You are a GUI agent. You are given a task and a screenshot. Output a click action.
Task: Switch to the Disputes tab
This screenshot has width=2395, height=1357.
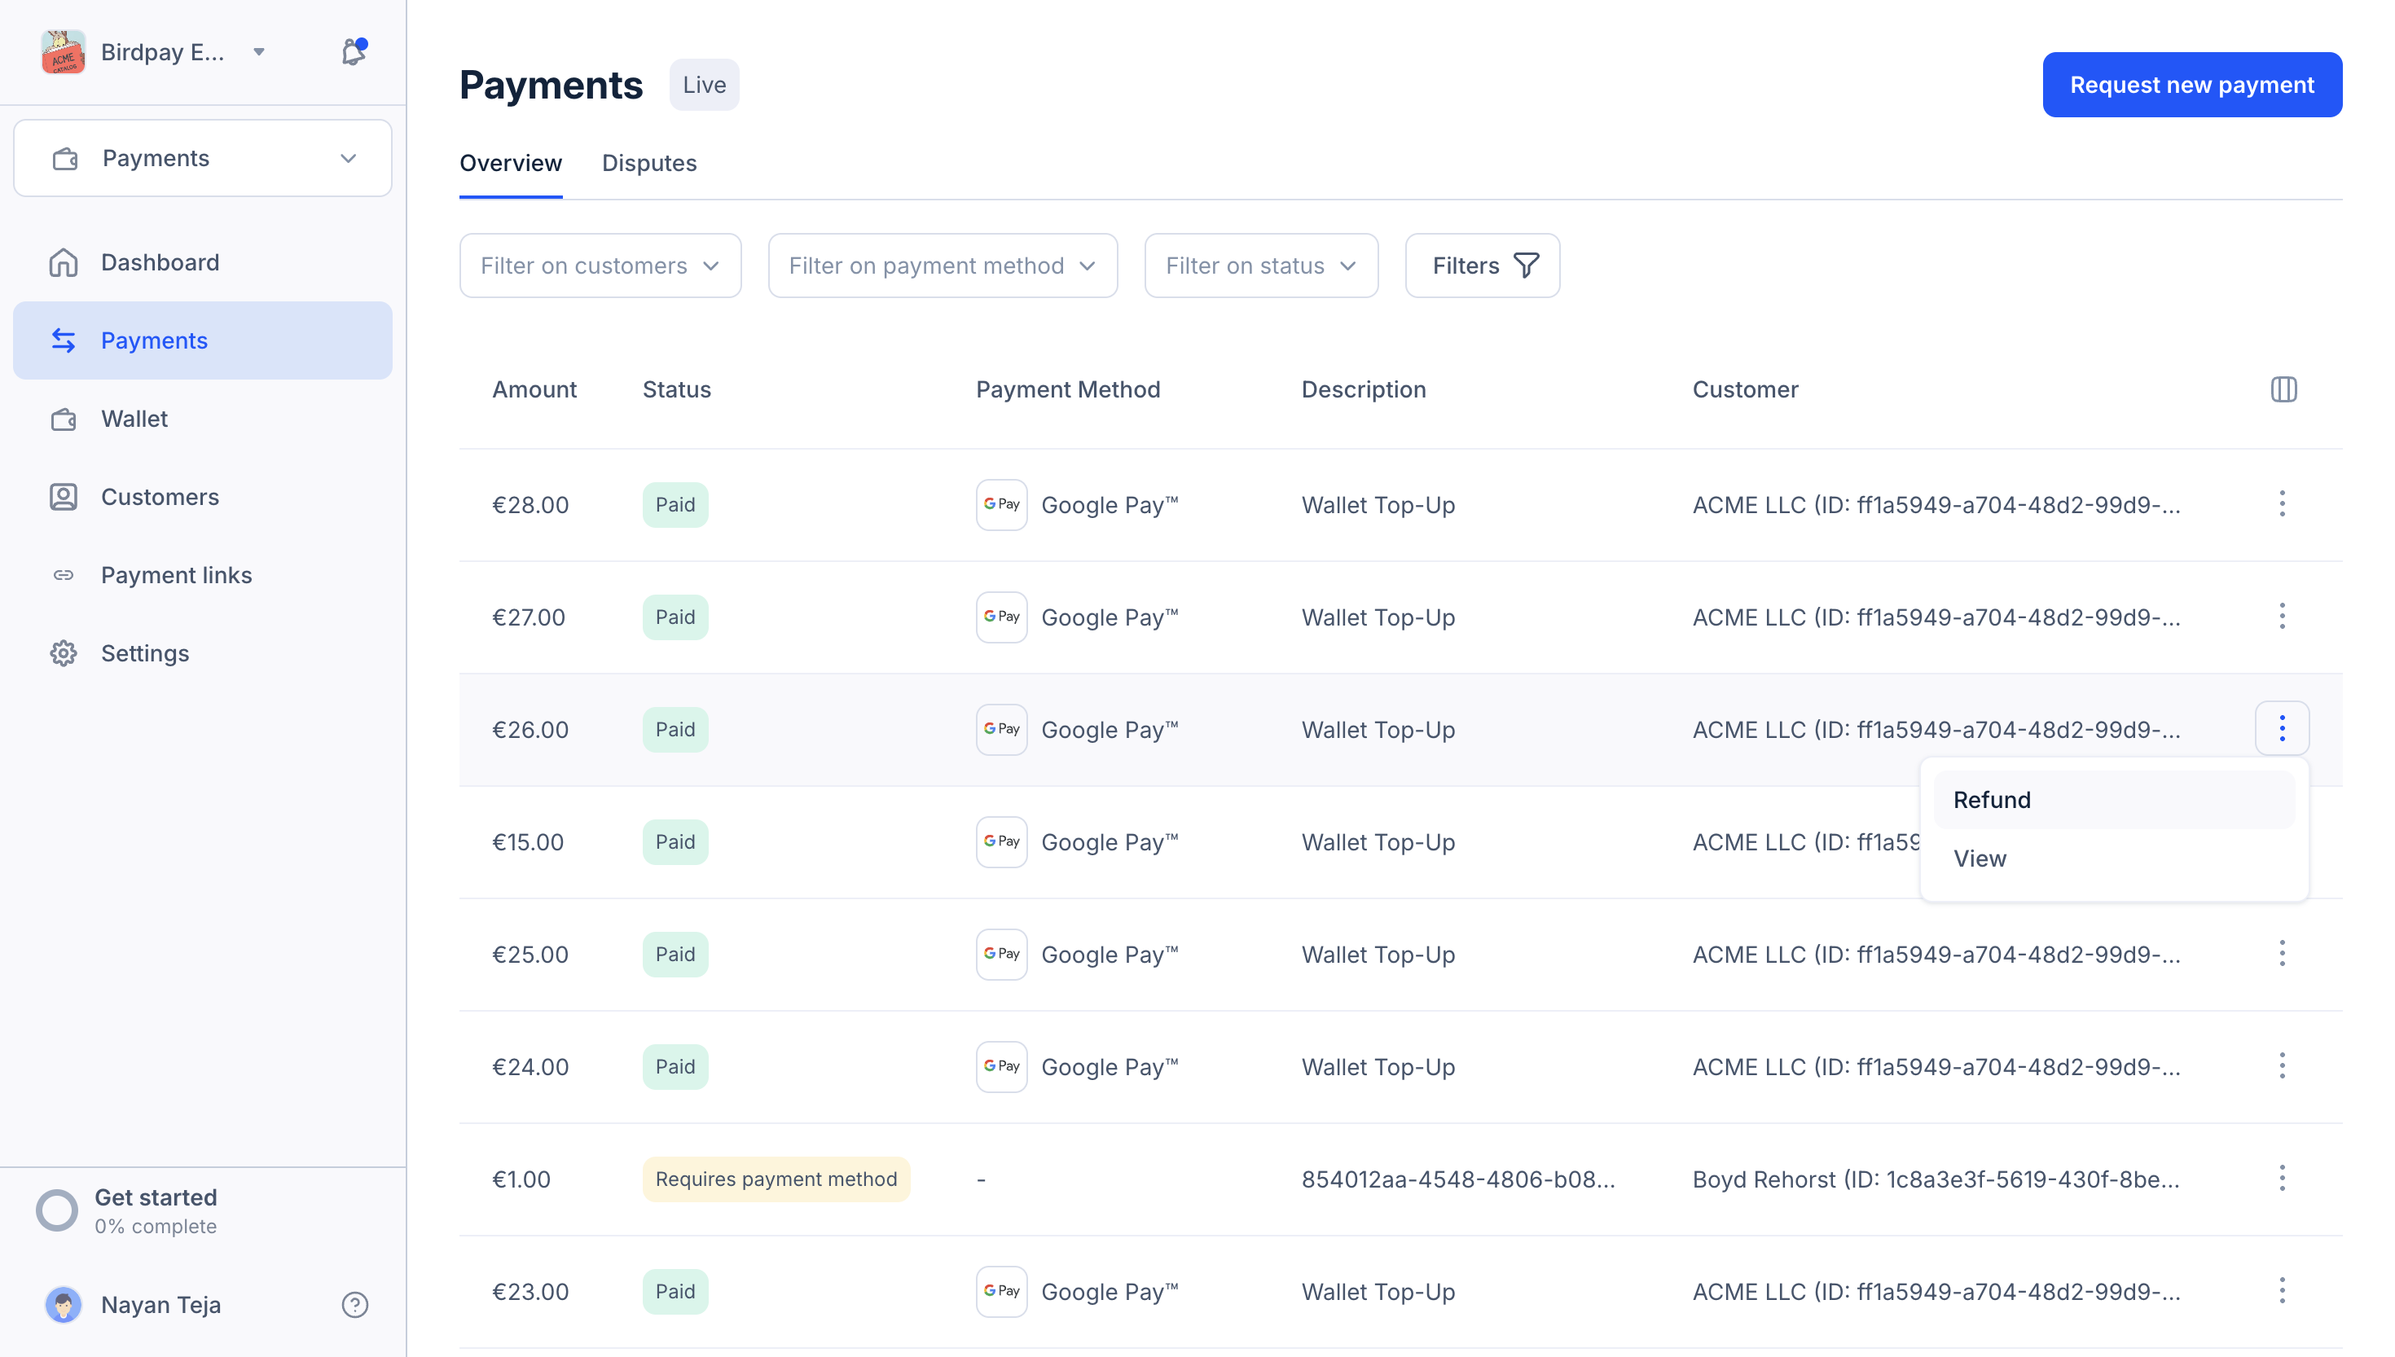[648, 163]
